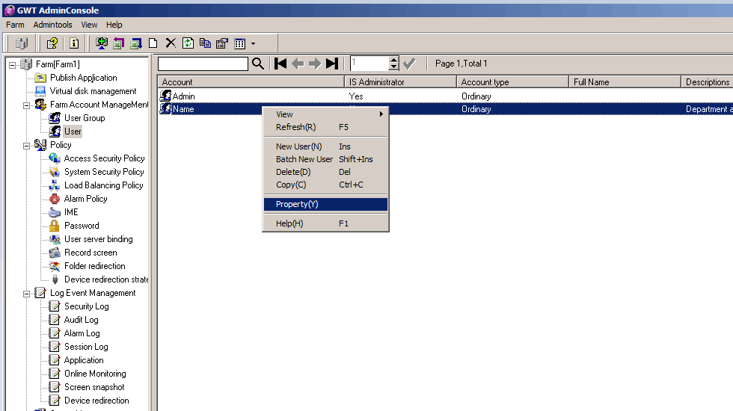Collapse the Farm Account Management node
The image size is (733, 411).
coord(27,105)
